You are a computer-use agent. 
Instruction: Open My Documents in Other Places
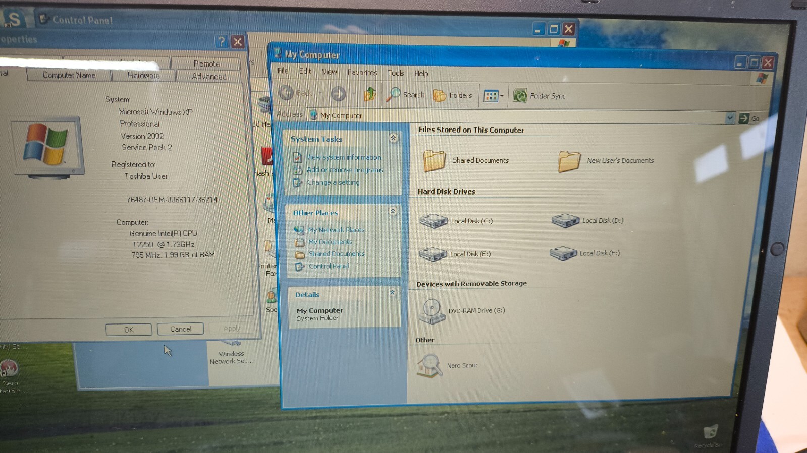(x=330, y=242)
